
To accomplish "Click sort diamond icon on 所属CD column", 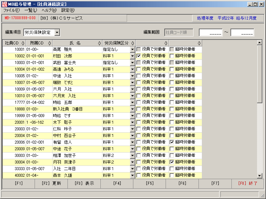I will click(49, 43).
